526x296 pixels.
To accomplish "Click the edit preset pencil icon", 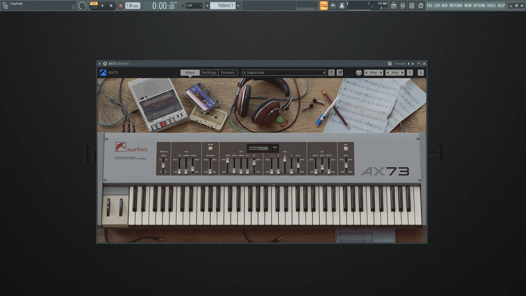I will click(x=340, y=73).
